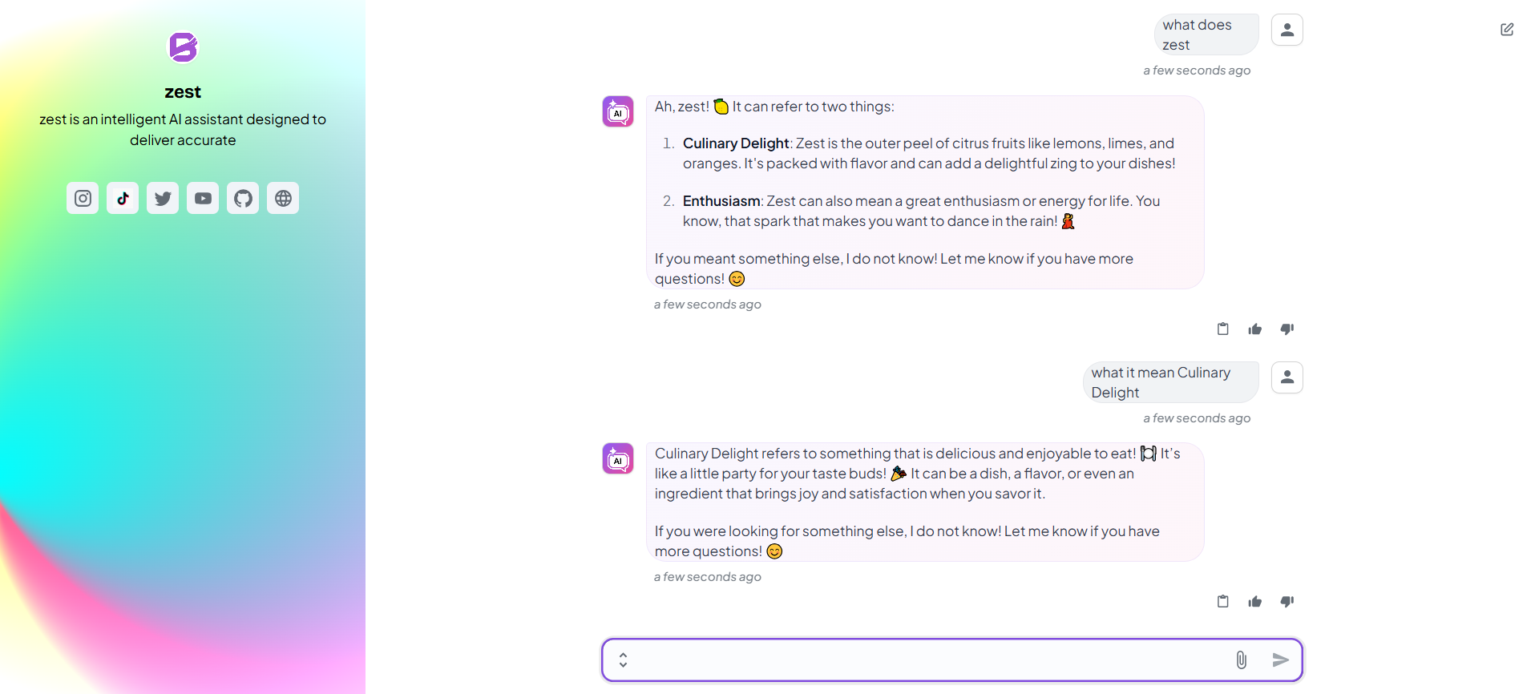
Task: Like the first zest definition reply
Action: [x=1254, y=329]
